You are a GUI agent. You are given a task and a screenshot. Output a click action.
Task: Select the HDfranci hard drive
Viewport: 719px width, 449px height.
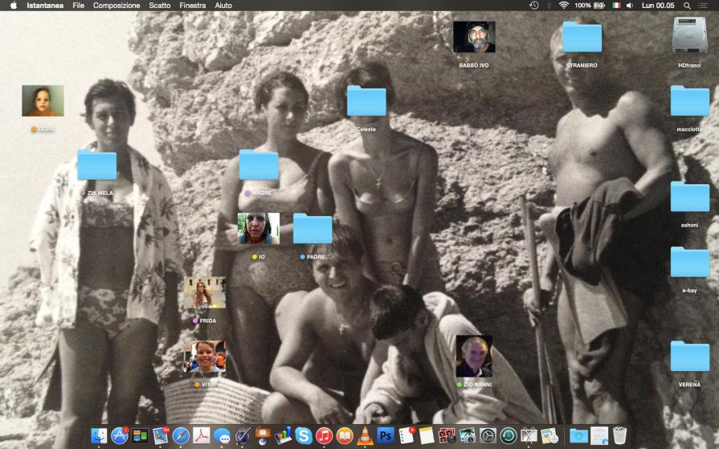tap(688, 36)
